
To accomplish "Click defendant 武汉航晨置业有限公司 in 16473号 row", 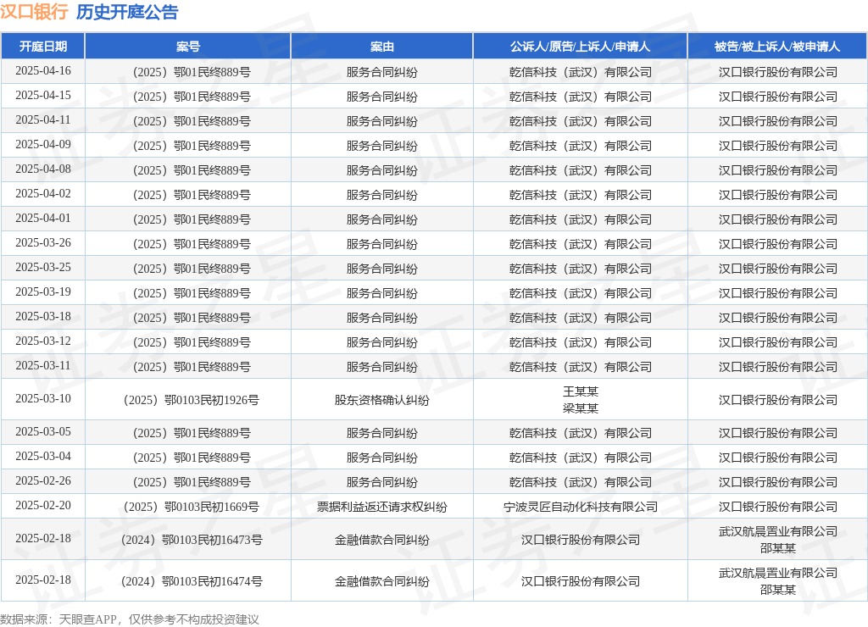I will coord(777,531).
